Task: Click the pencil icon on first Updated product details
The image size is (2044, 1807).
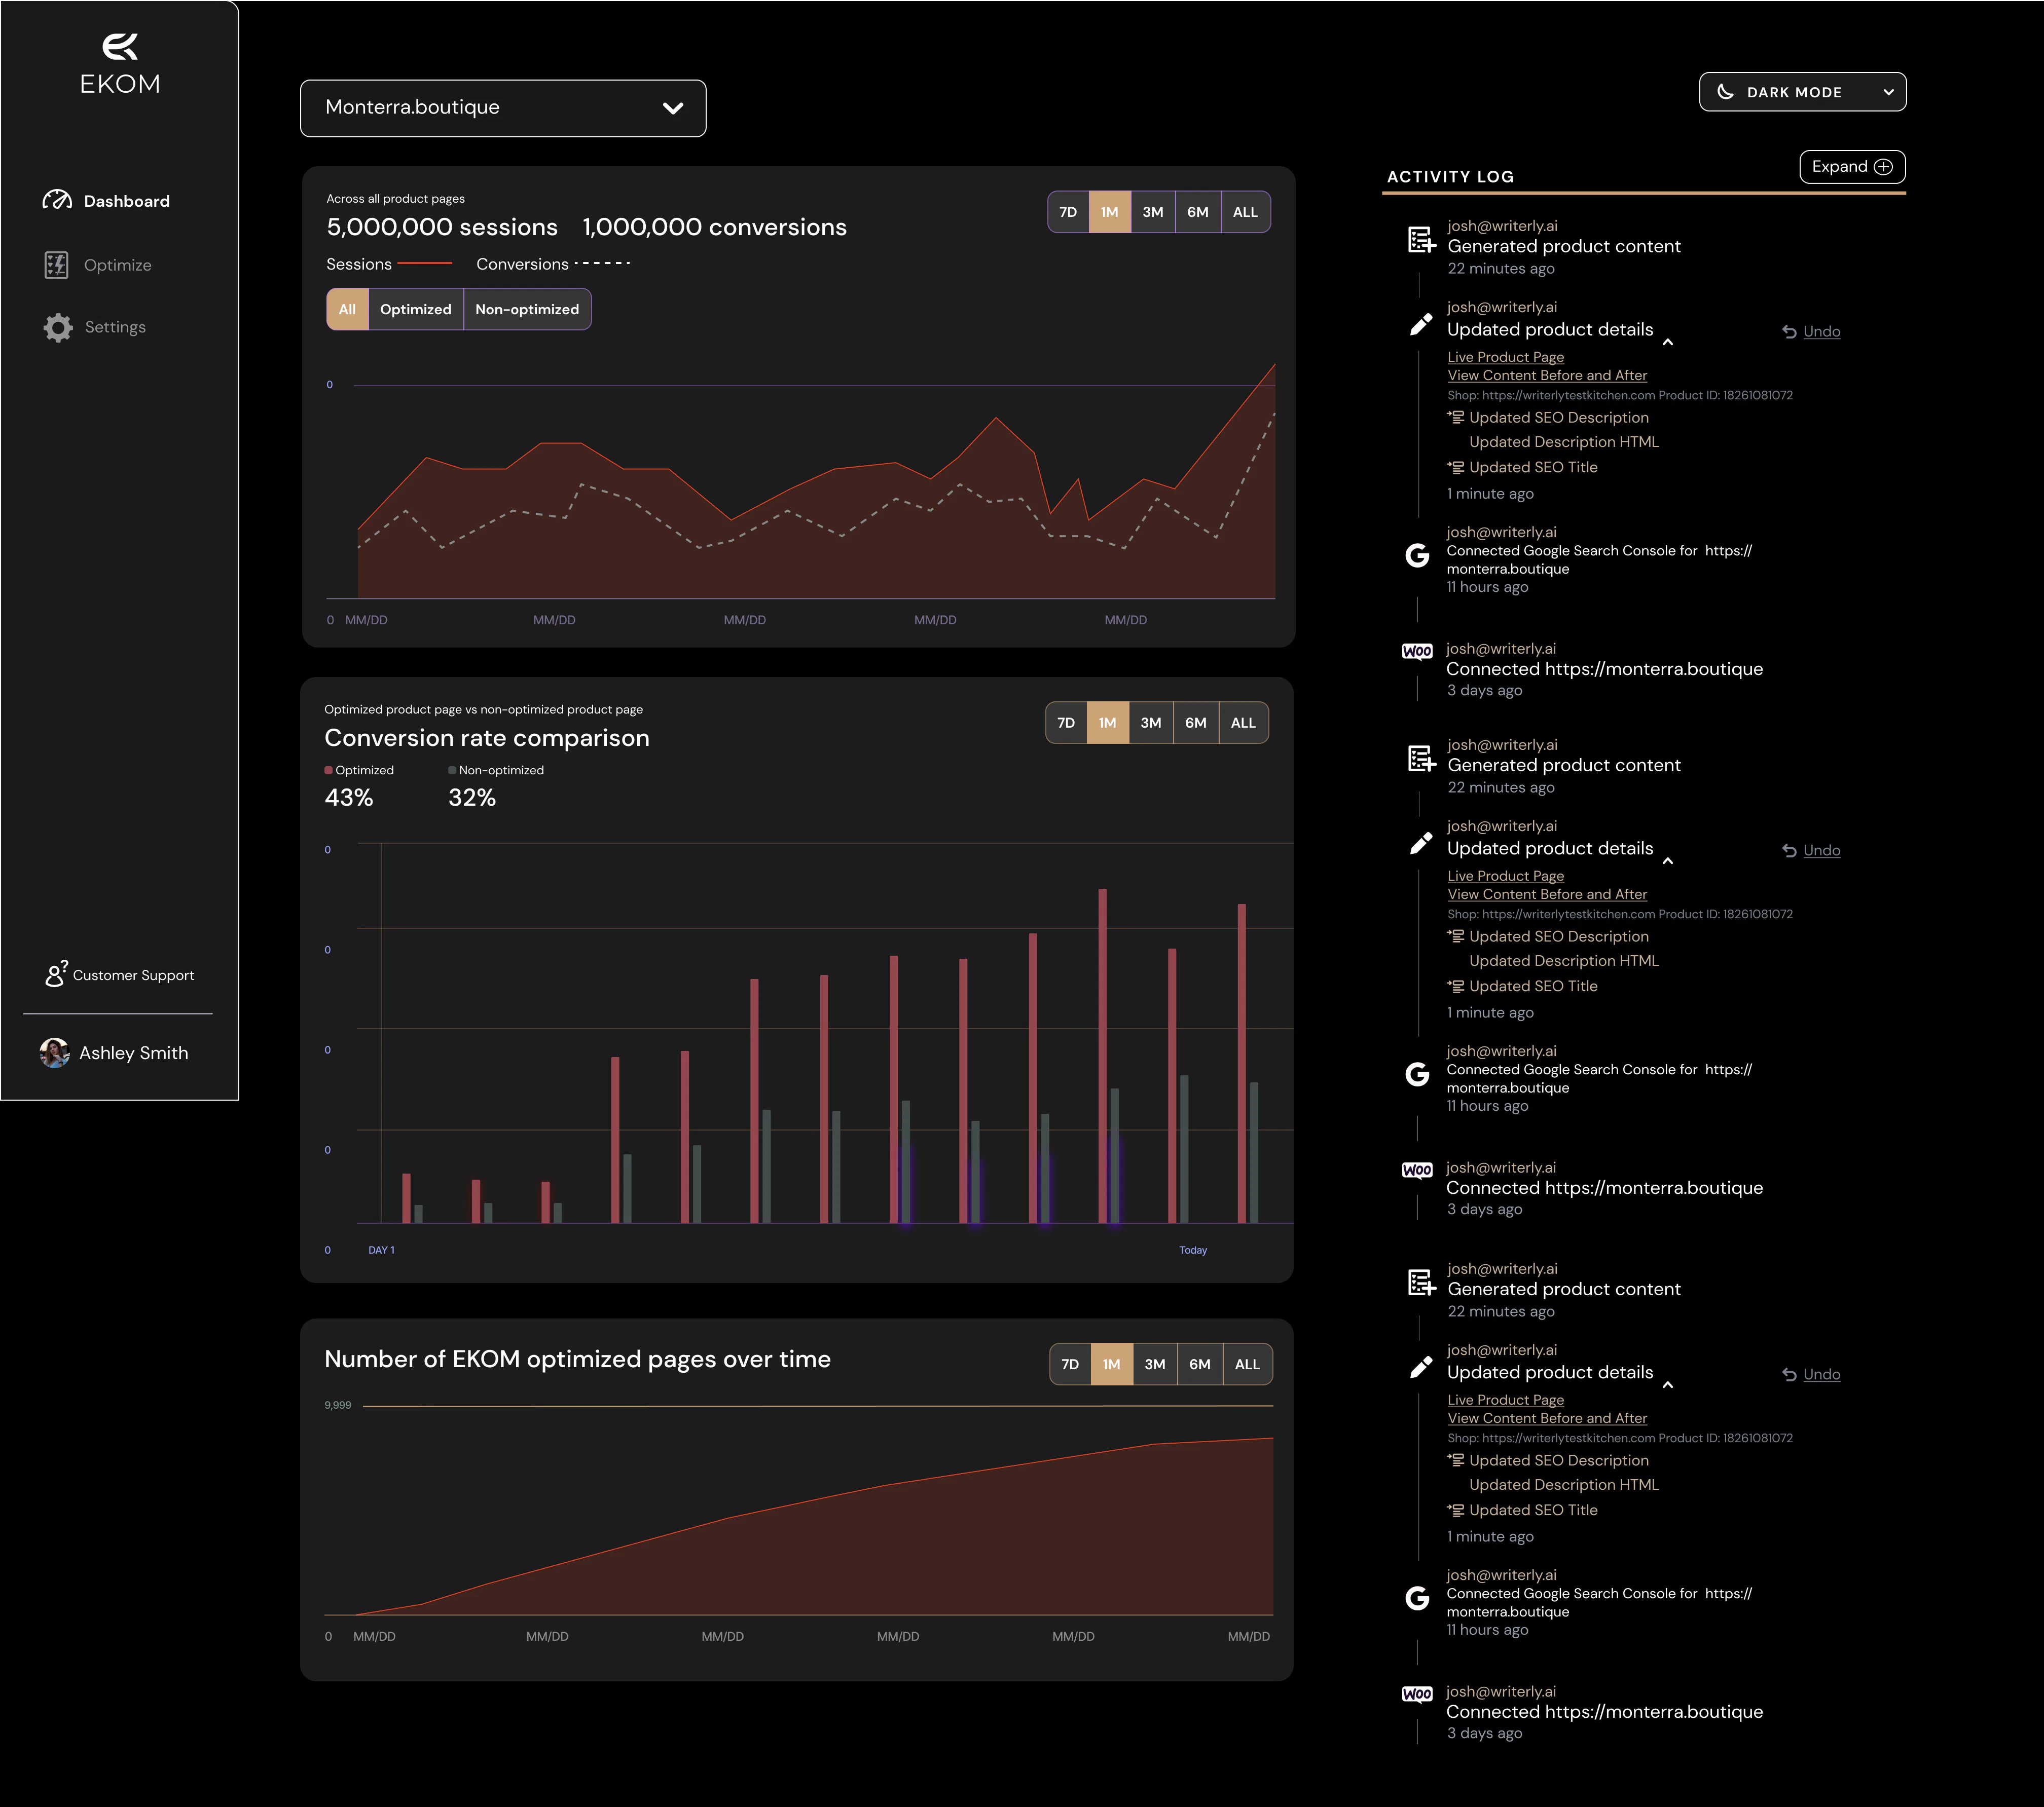Action: point(1420,325)
